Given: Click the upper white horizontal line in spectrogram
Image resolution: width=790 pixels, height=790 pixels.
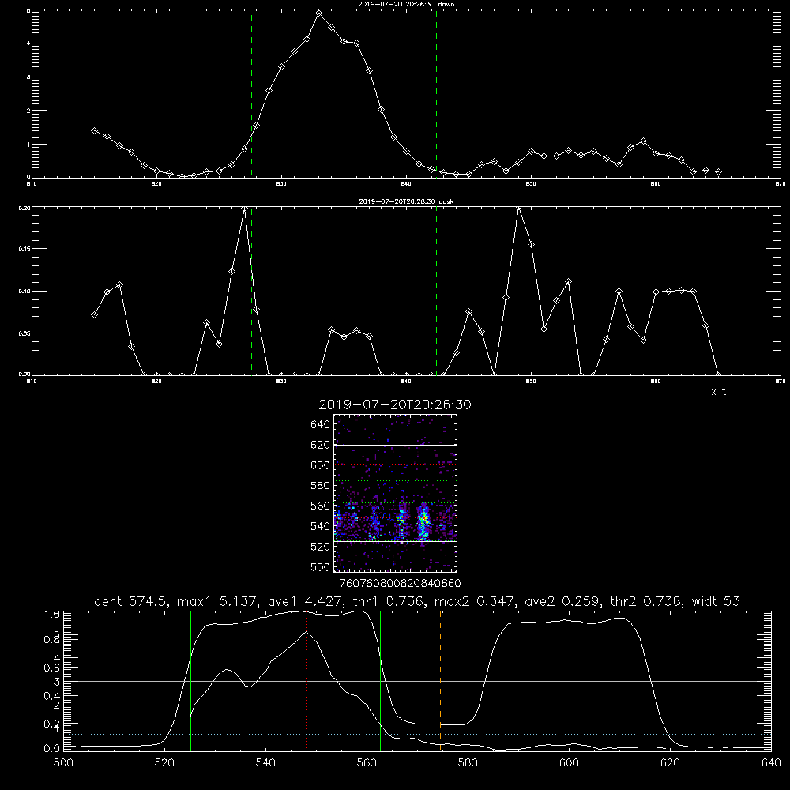Looking at the screenshot, I should [396, 445].
